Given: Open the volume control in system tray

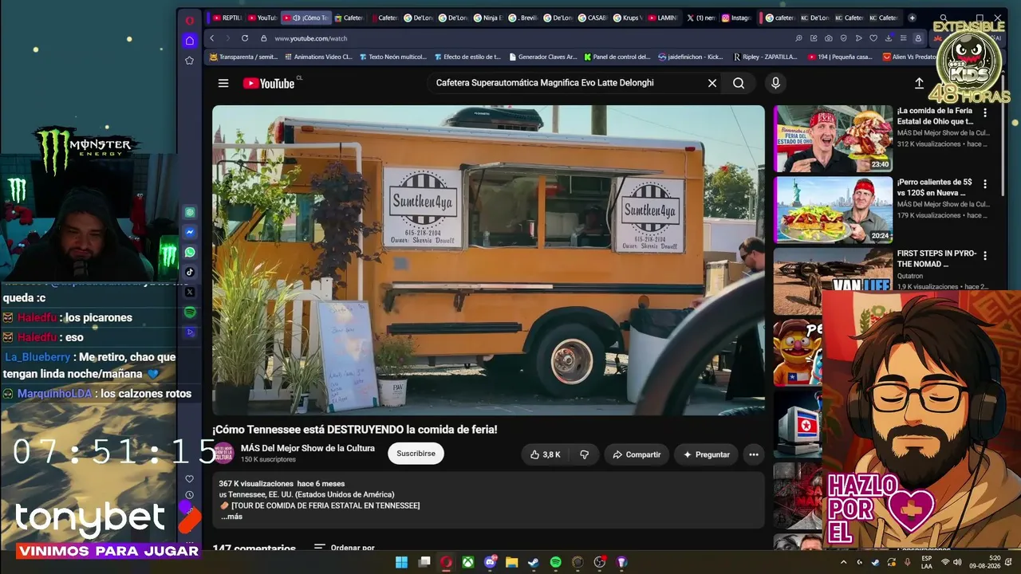Looking at the screenshot, I should 958,562.
